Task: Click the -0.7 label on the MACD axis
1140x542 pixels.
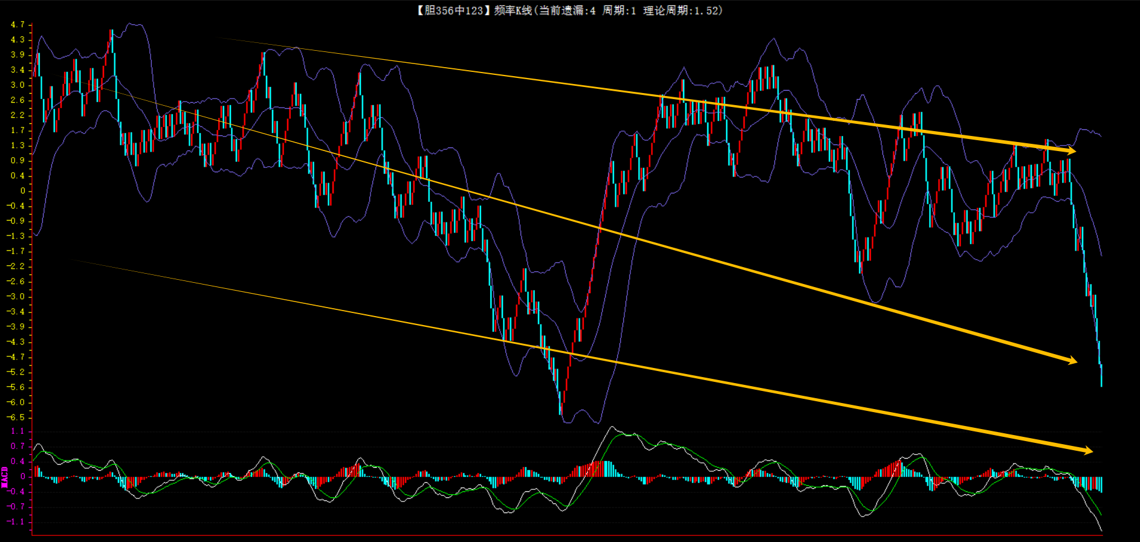Action: [16, 507]
